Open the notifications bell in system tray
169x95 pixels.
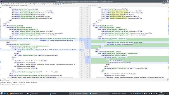pos(131,93)
